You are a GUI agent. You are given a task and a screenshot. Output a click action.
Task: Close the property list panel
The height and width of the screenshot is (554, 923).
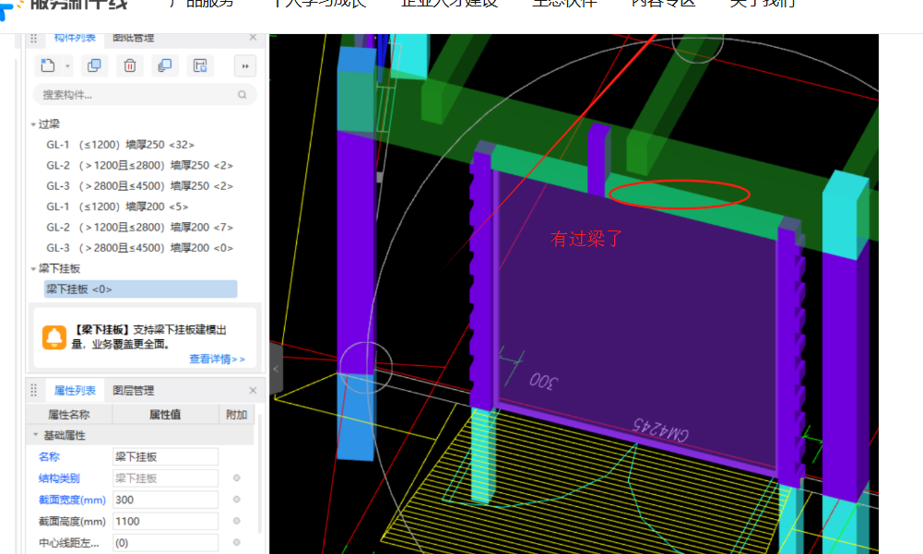[x=254, y=390]
